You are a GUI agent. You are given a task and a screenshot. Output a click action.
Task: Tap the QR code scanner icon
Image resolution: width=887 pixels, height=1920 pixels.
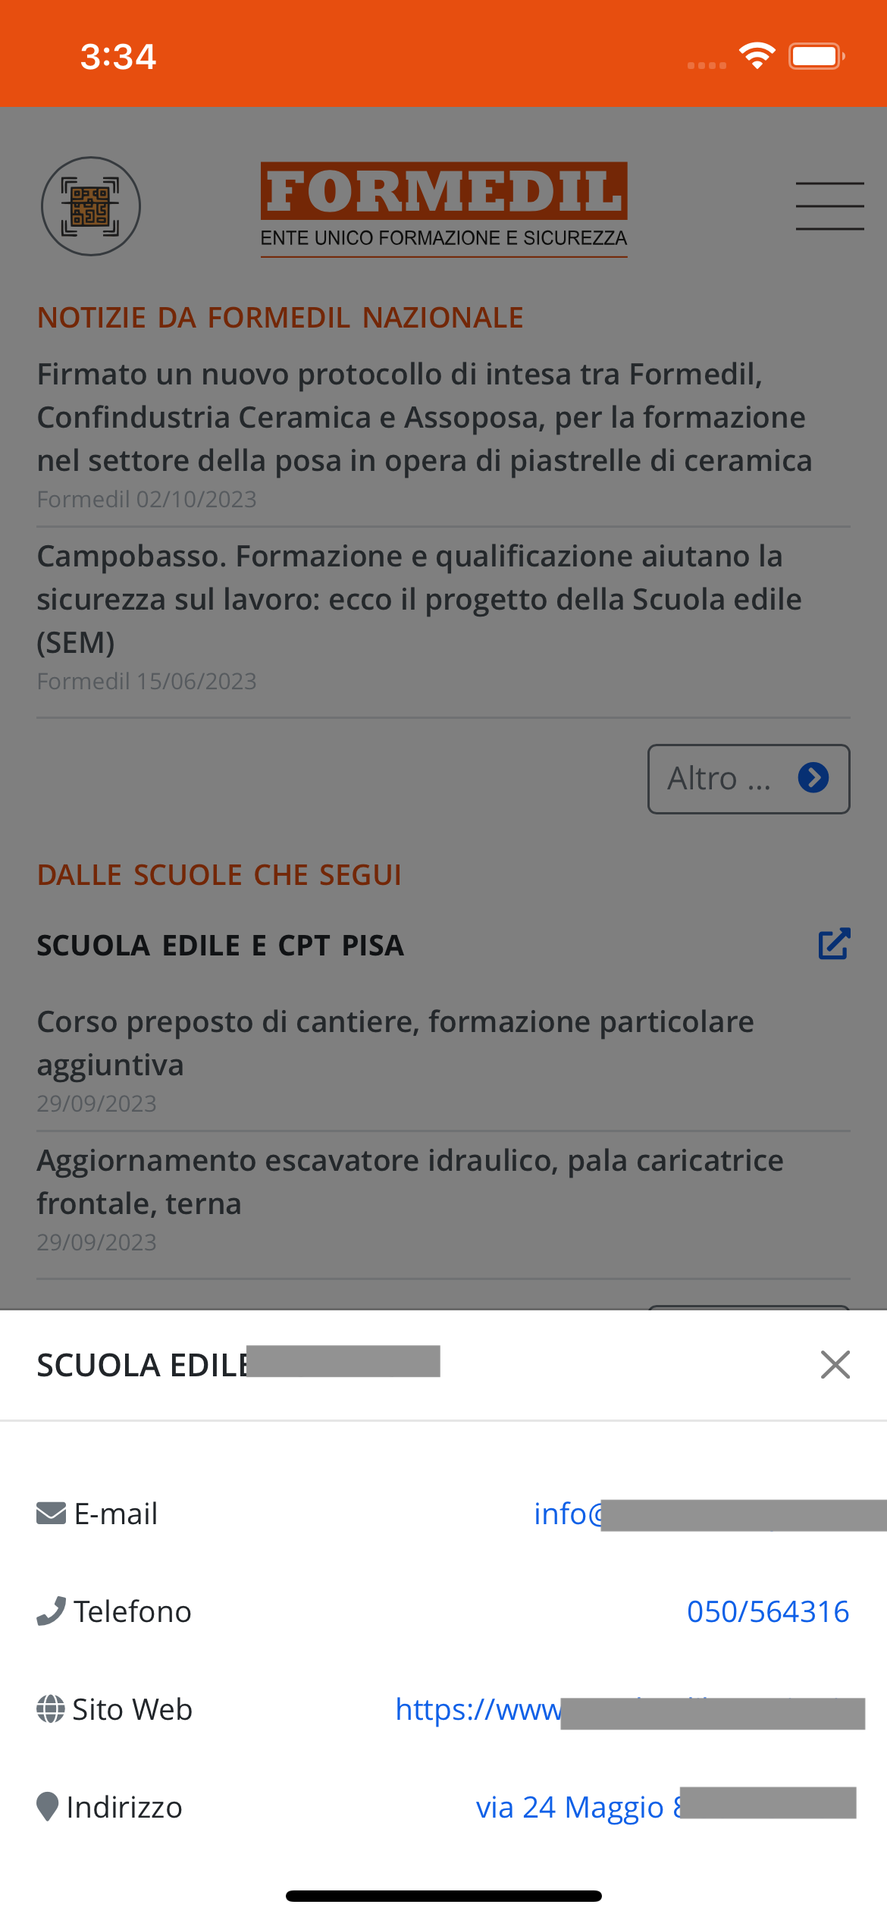pos(90,206)
